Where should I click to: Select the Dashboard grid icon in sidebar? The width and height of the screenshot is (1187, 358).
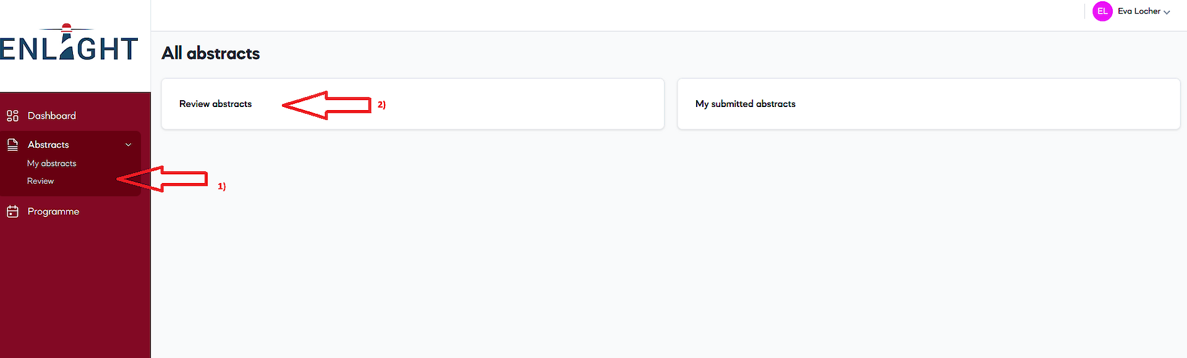[13, 115]
